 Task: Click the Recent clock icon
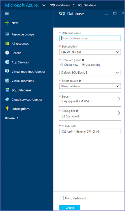pos(7,53)
